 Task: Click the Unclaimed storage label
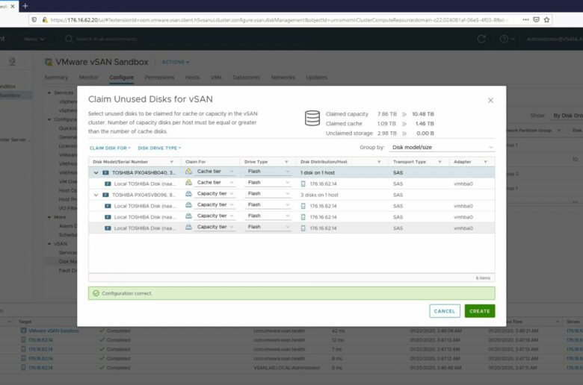(x=349, y=134)
